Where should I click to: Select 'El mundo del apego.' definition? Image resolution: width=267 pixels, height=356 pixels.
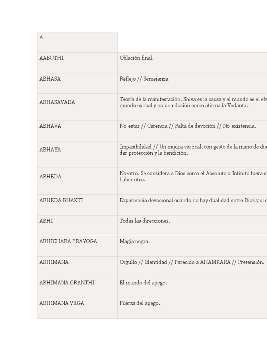pos(143,283)
